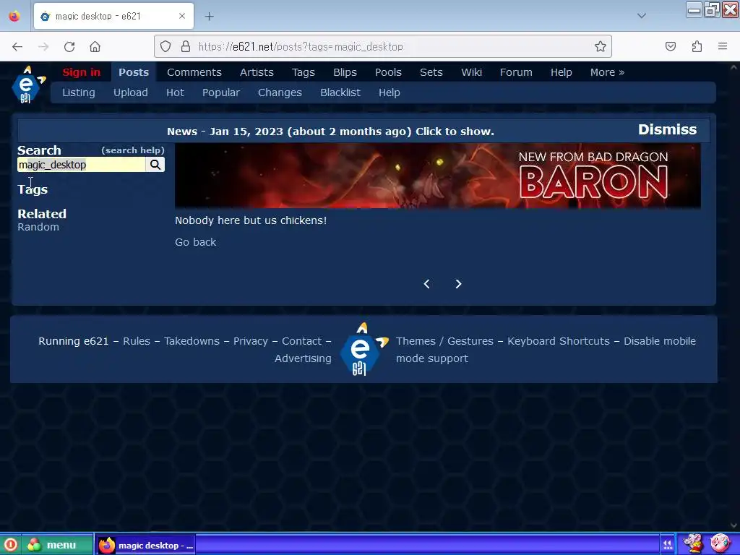
Task: Open Keyboard Shortcuts footer link
Action: pyautogui.click(x=559, y=341)
